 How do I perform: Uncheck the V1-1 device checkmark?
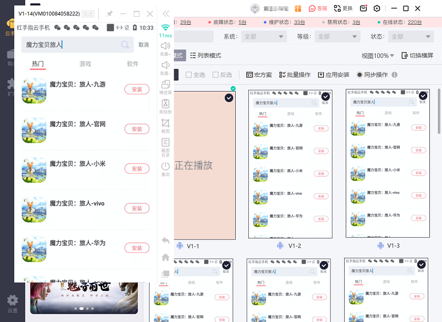click(x=229, y=98)
